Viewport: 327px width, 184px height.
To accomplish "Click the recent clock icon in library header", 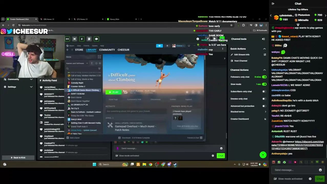I will tap(96, 63).
